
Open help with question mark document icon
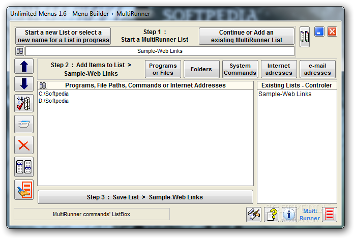pos(272,214)
